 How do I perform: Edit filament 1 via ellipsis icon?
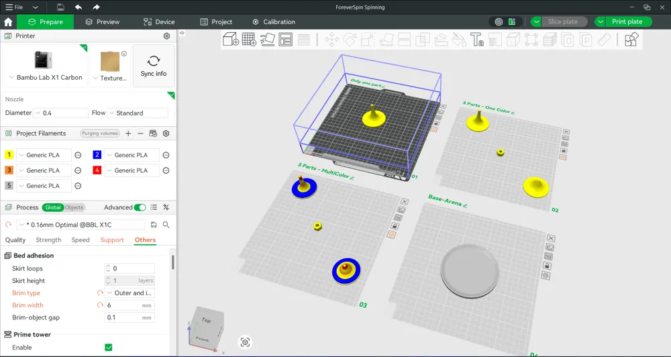tap(78, 155)
